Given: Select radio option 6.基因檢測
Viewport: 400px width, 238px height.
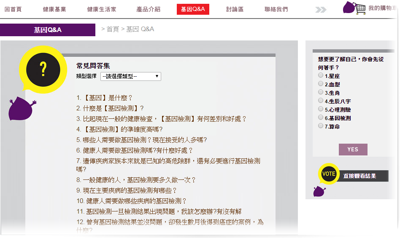Looking at the screenshot, I should tap(321, 117).
